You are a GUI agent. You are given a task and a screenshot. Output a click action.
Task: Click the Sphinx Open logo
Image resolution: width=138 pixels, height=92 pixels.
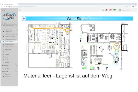pyautogui.click(x=9, y=16)
